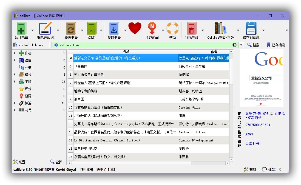The image size is (301, 185).
Task: Click the 书名 column header
Action: pyautogui.click(x=126, y=52)
